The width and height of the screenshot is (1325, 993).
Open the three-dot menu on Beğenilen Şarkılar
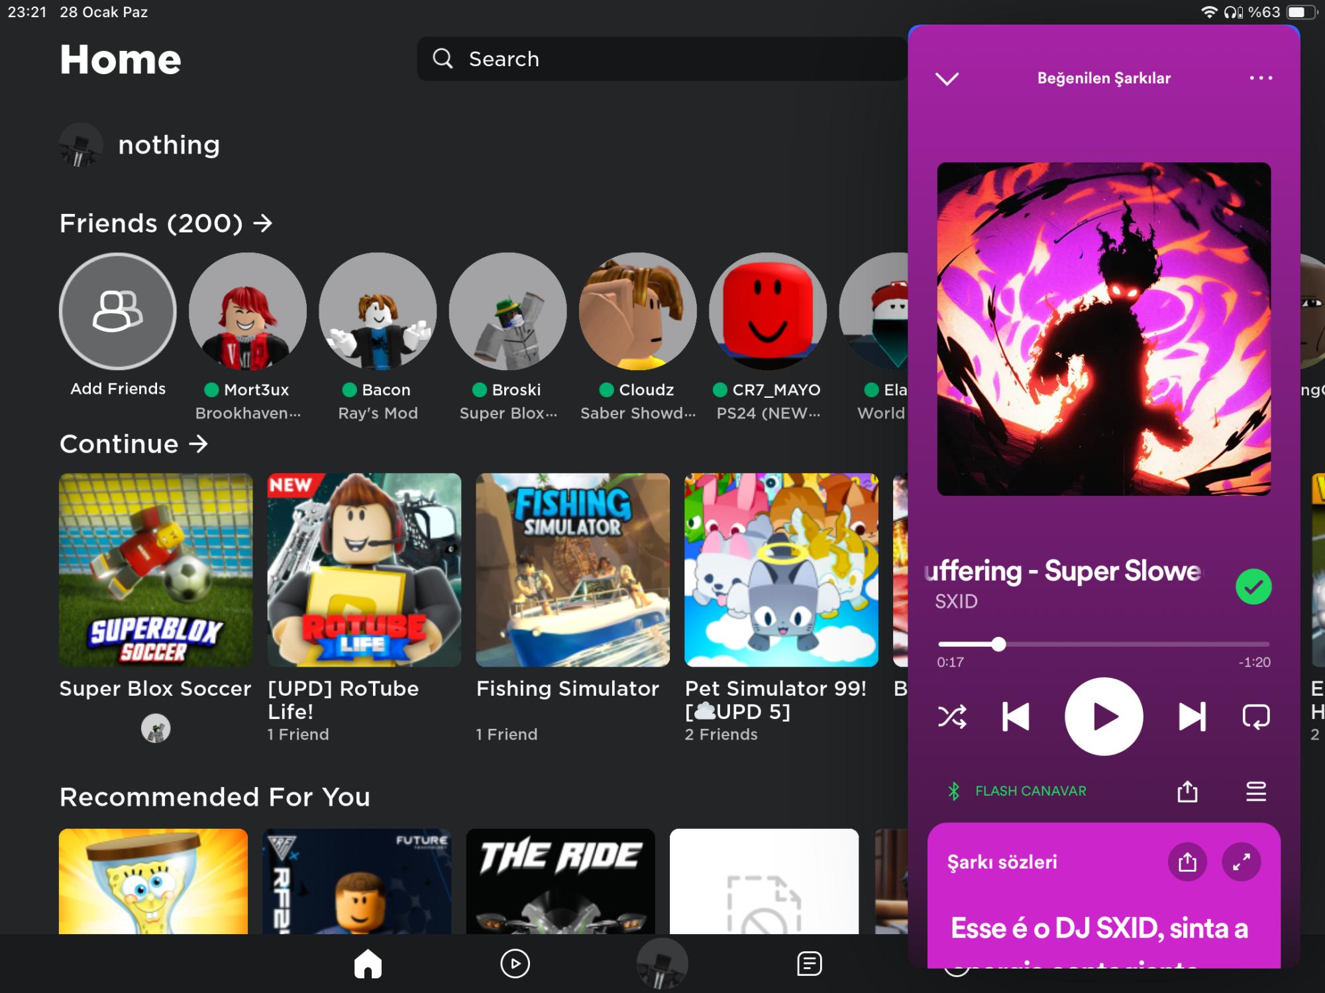pos(1261,78)
